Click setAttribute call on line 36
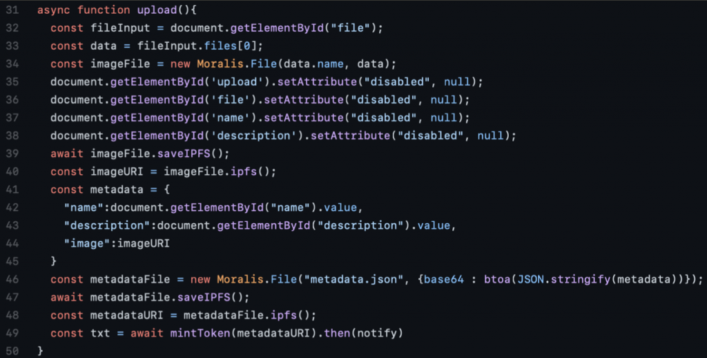Screen dimensions: 707x358 click(x=304, y=100)
